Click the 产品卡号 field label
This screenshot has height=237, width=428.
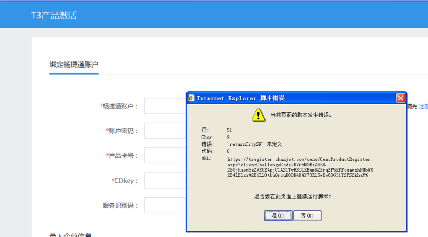click(122, 156)
